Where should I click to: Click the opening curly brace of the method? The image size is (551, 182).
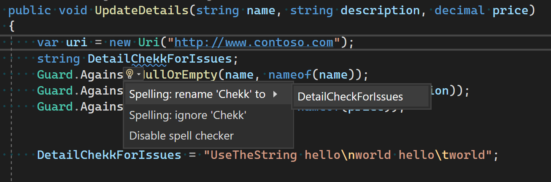click(11, 26)
